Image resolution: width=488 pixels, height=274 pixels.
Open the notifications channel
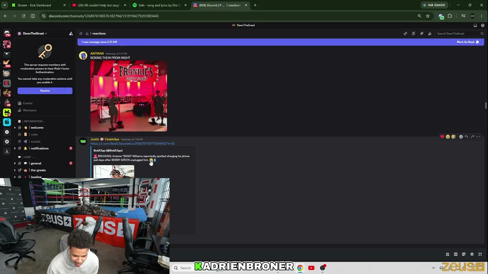click(x=45, y=148)
